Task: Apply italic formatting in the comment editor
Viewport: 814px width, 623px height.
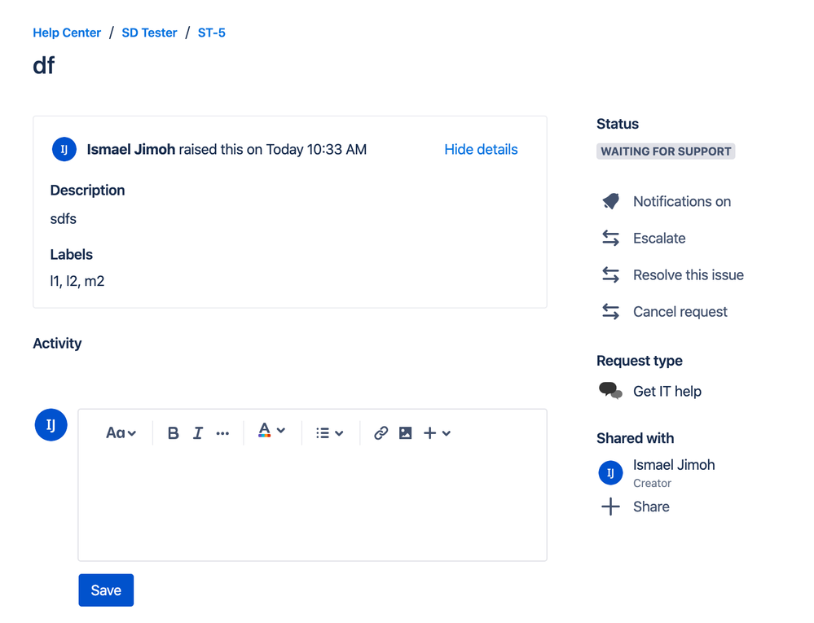Action: coord(197,432)
